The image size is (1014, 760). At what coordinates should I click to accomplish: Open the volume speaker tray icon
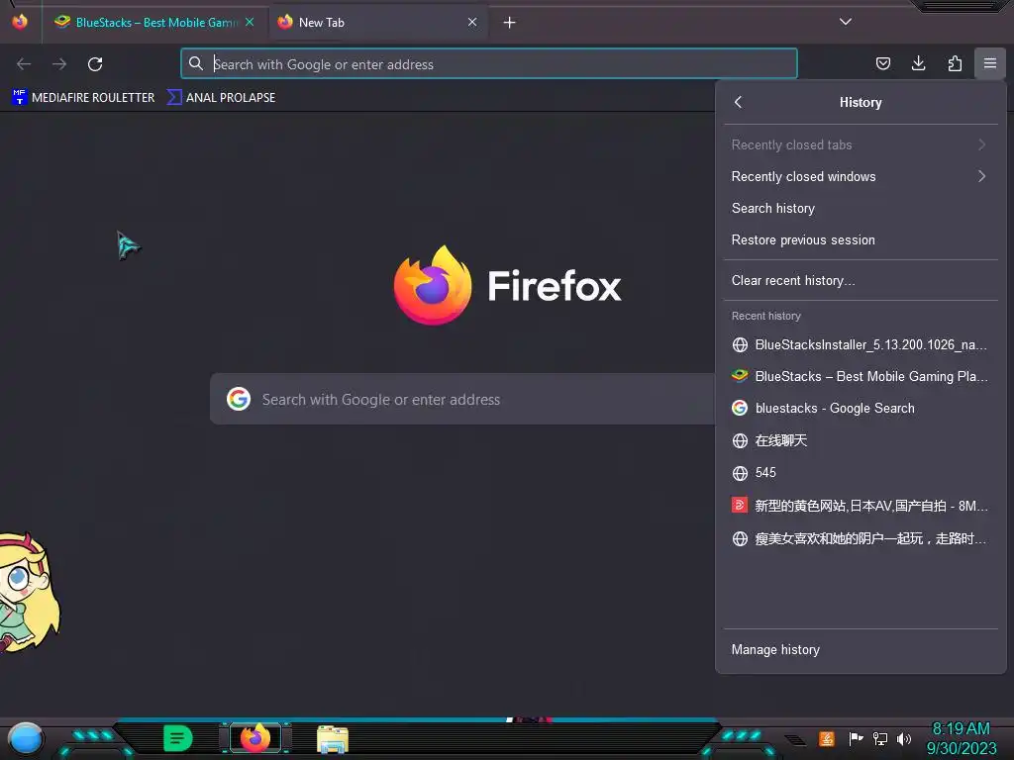tap(904, 738)
